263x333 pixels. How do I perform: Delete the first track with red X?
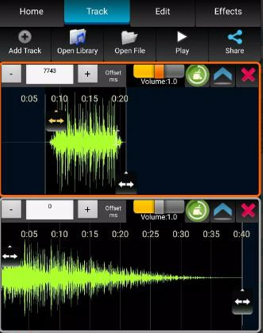(248, 75)
